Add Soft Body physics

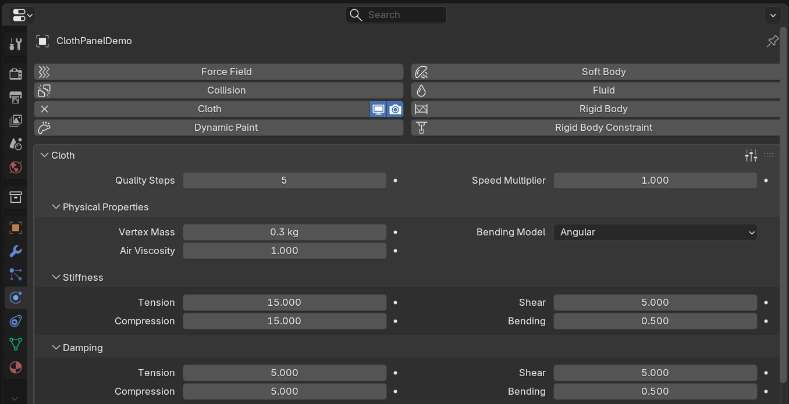(x=596, y=71)
